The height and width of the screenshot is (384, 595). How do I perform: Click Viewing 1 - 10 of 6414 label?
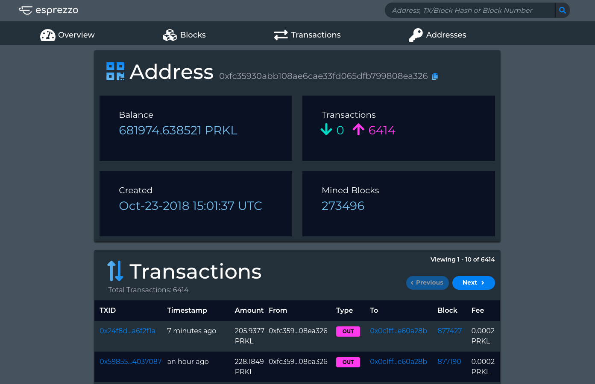[x=463, y=259]
